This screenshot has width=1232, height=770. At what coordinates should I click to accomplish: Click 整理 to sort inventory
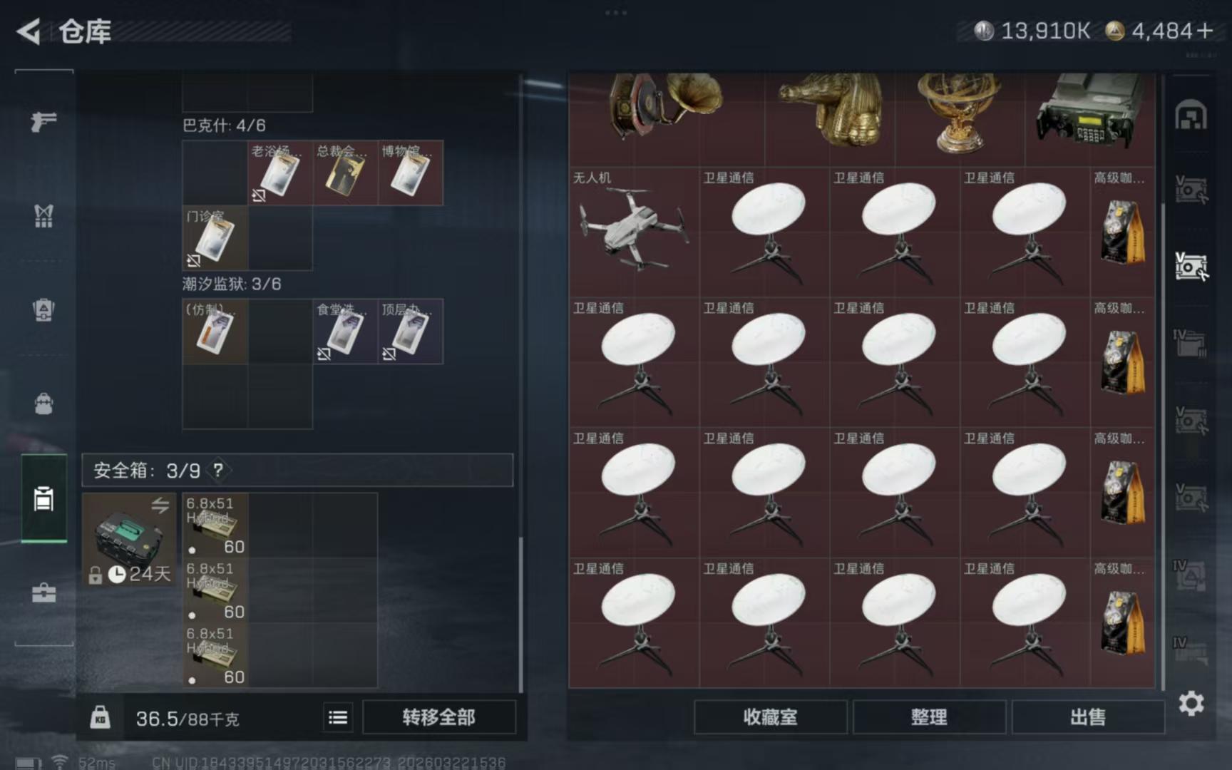point(929,717)
